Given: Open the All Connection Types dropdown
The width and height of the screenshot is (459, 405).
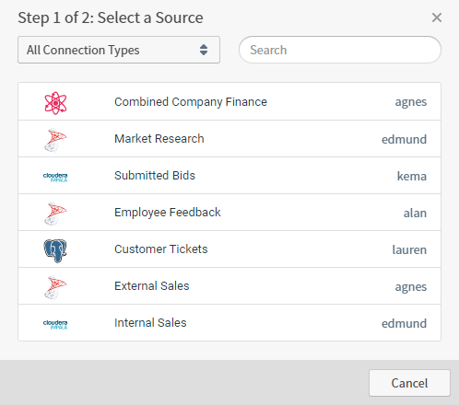Looking at the screenshot, I should (x=119, y=50).
